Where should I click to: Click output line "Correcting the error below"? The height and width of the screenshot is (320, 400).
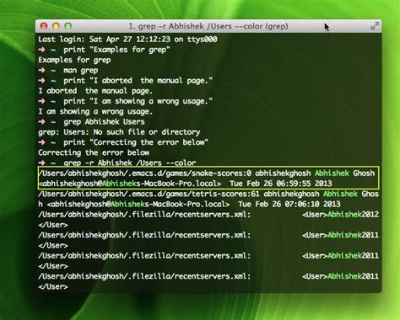click(x=94, y=152)
